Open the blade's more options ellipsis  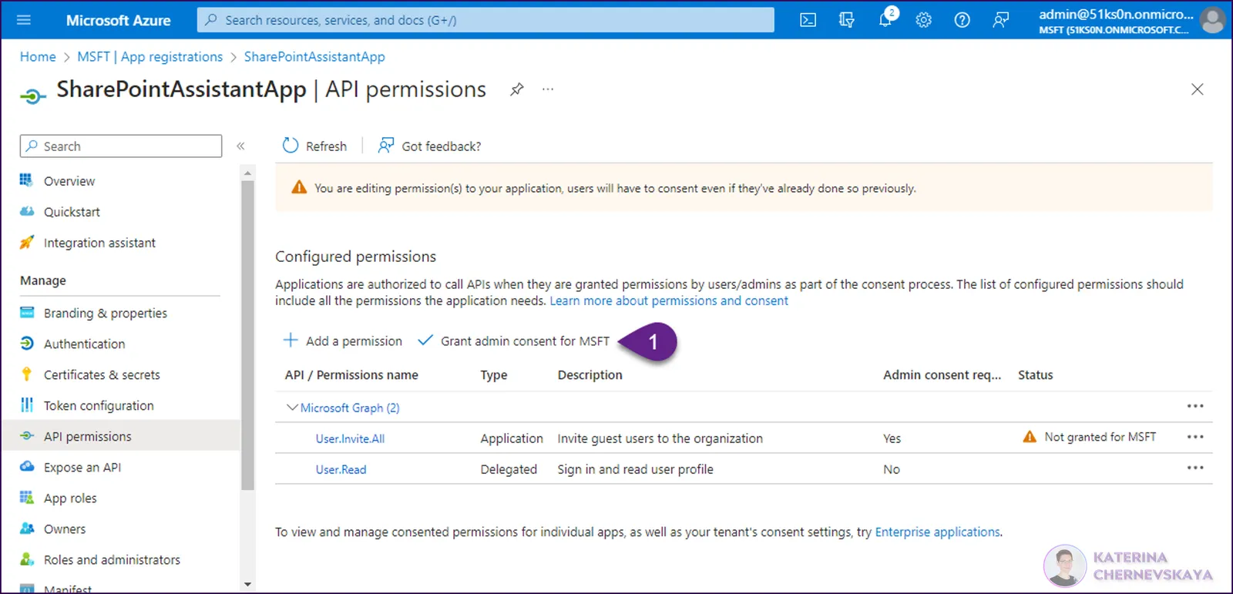pyautogui.click(x=548, y=89)
